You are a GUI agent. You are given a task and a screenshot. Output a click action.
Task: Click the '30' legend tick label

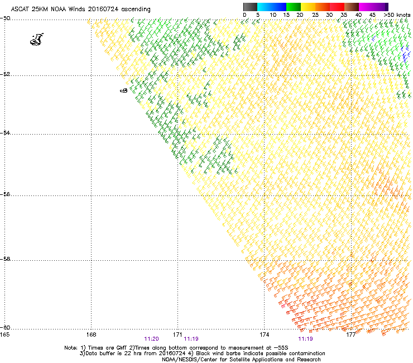tap(329, 15)
